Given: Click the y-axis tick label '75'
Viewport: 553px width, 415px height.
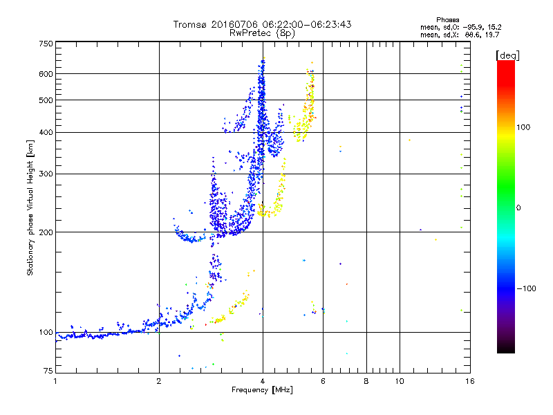Looking at the screenshot, I should pos(48,371).
